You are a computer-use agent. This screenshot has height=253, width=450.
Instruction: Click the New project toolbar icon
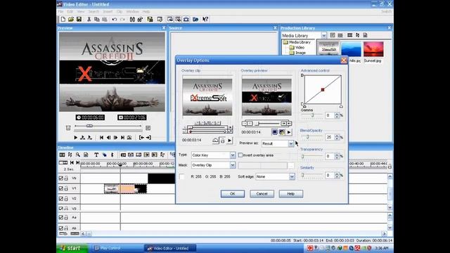click(63, 19)
